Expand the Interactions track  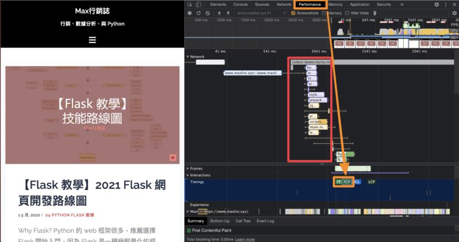coord(187,175)
